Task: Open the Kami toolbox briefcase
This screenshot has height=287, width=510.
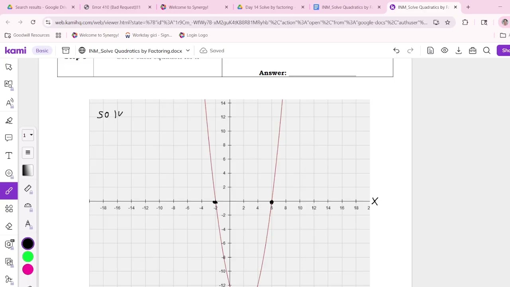Action: coord(473,51)
